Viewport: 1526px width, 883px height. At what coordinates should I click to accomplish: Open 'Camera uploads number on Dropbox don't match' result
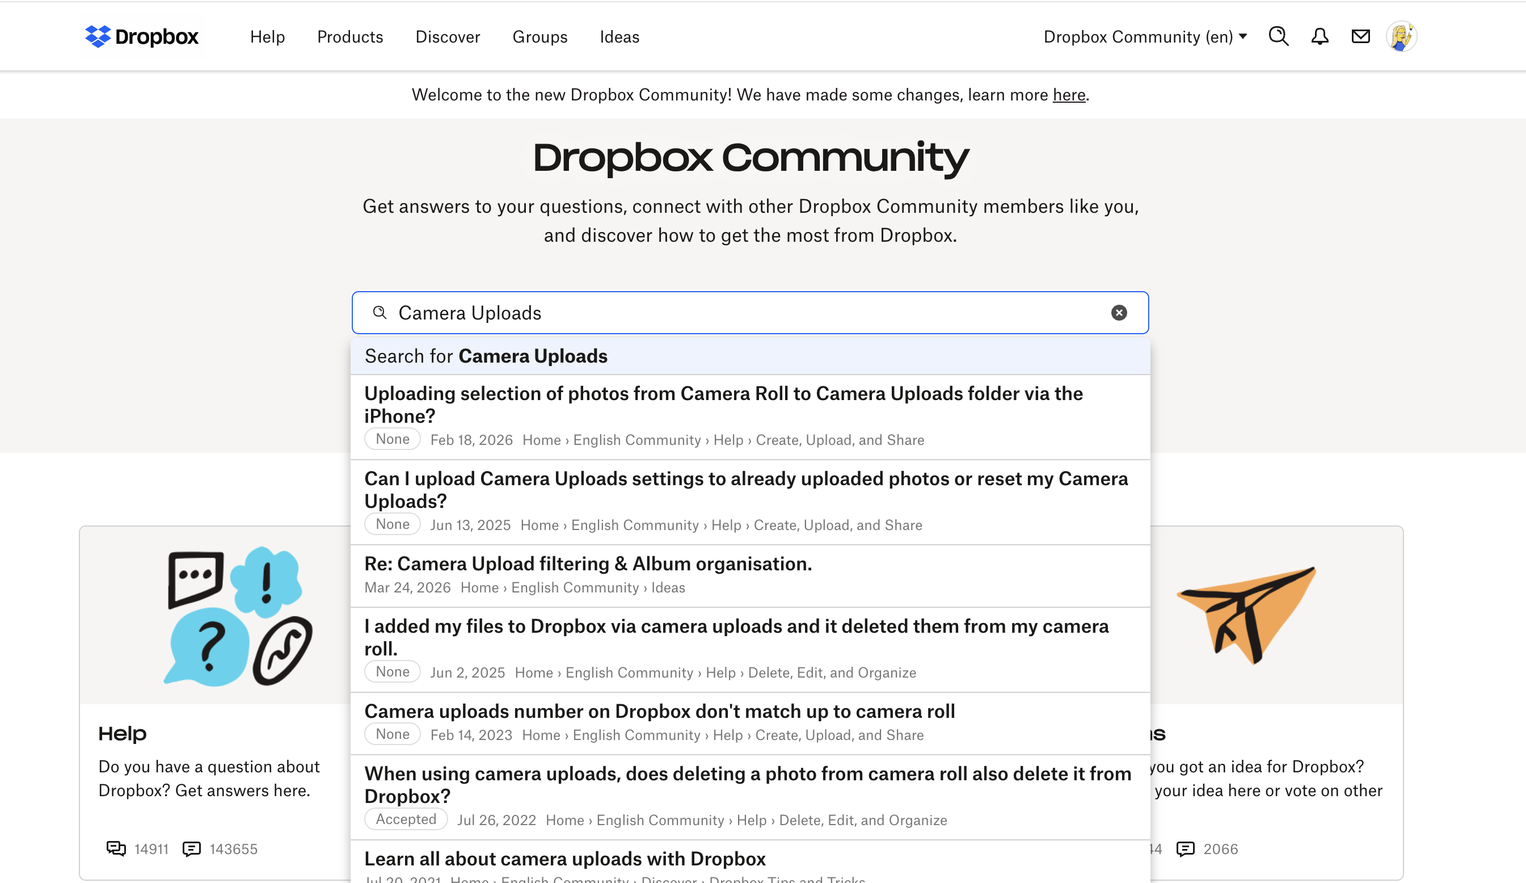tap(750, 723)
